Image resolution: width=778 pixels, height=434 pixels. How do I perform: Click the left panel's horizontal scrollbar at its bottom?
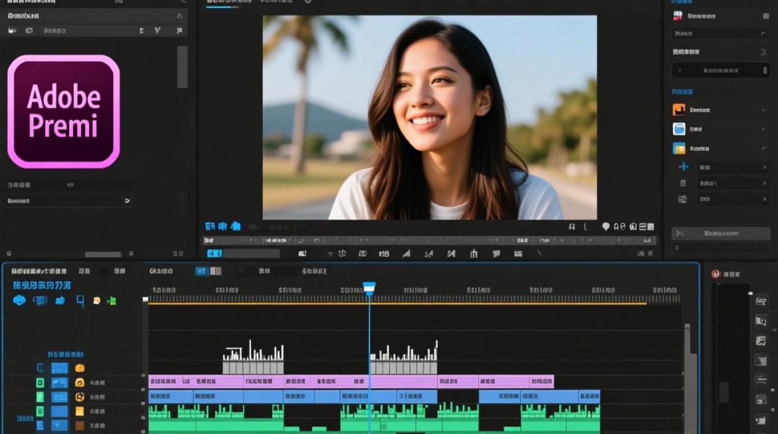tap(104, 254)
